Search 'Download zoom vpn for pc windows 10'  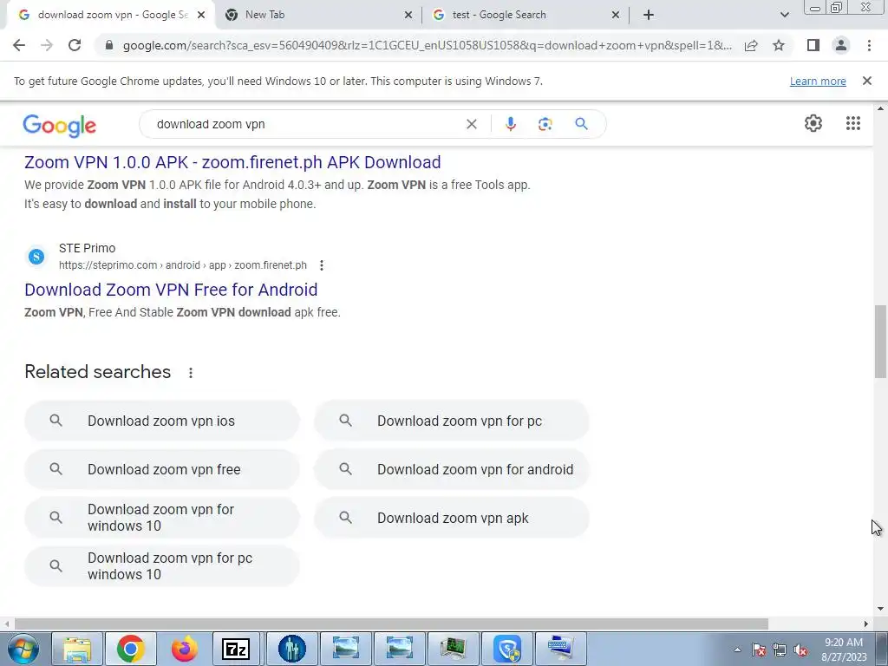click(162, 566)
